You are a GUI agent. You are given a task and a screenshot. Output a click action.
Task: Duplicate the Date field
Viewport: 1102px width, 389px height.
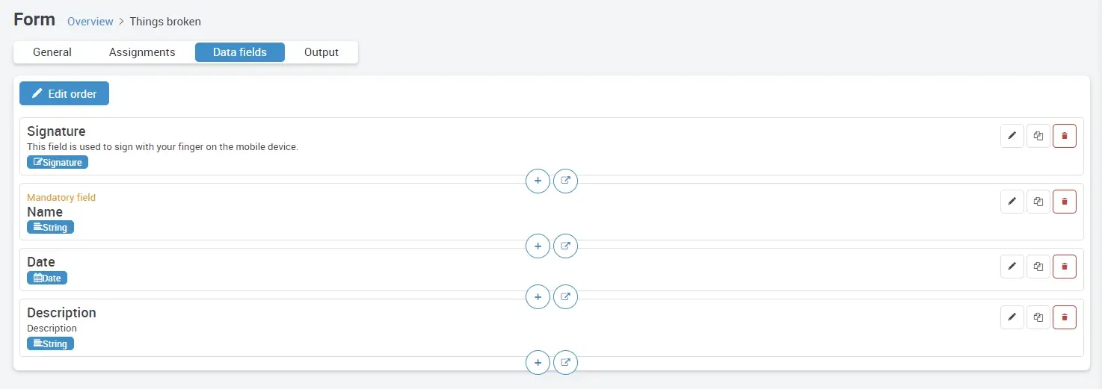click(1038, 266)
